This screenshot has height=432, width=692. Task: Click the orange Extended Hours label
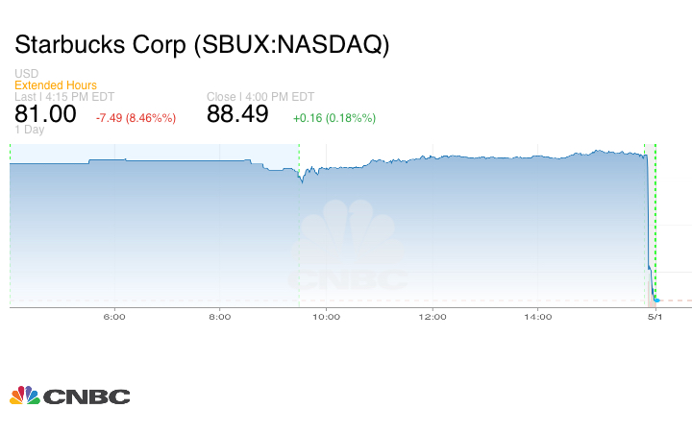56,85
